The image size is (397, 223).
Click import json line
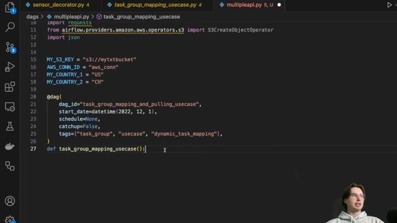tap(63, 37)
